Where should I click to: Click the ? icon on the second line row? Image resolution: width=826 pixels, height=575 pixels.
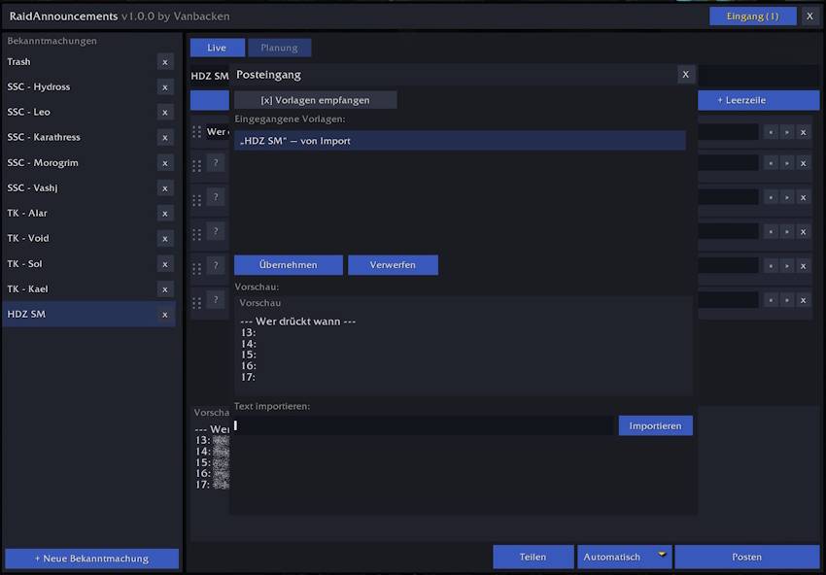[x=216, y=163]
